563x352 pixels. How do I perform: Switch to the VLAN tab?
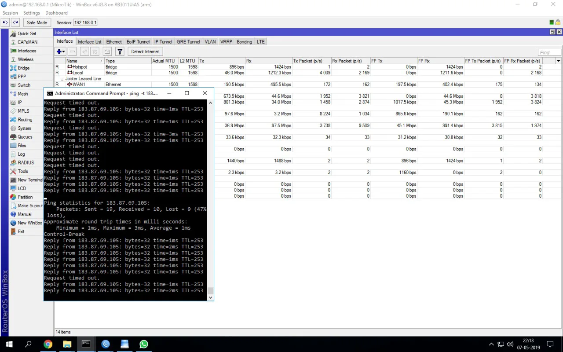(210, 42)
